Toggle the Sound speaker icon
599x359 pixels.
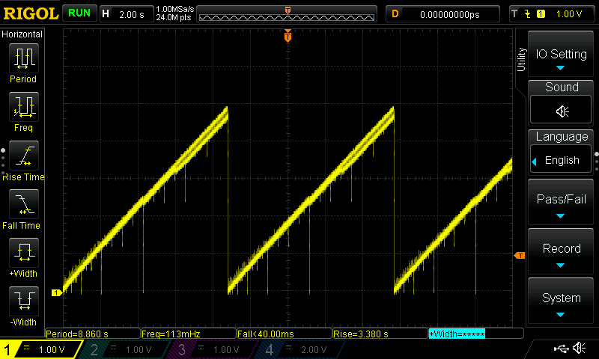[562, 111]
